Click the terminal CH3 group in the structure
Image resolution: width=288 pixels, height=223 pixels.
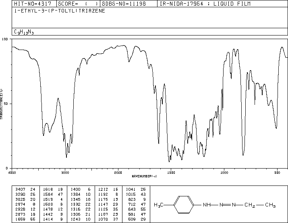pyautogui.click(x=270, y=205)
